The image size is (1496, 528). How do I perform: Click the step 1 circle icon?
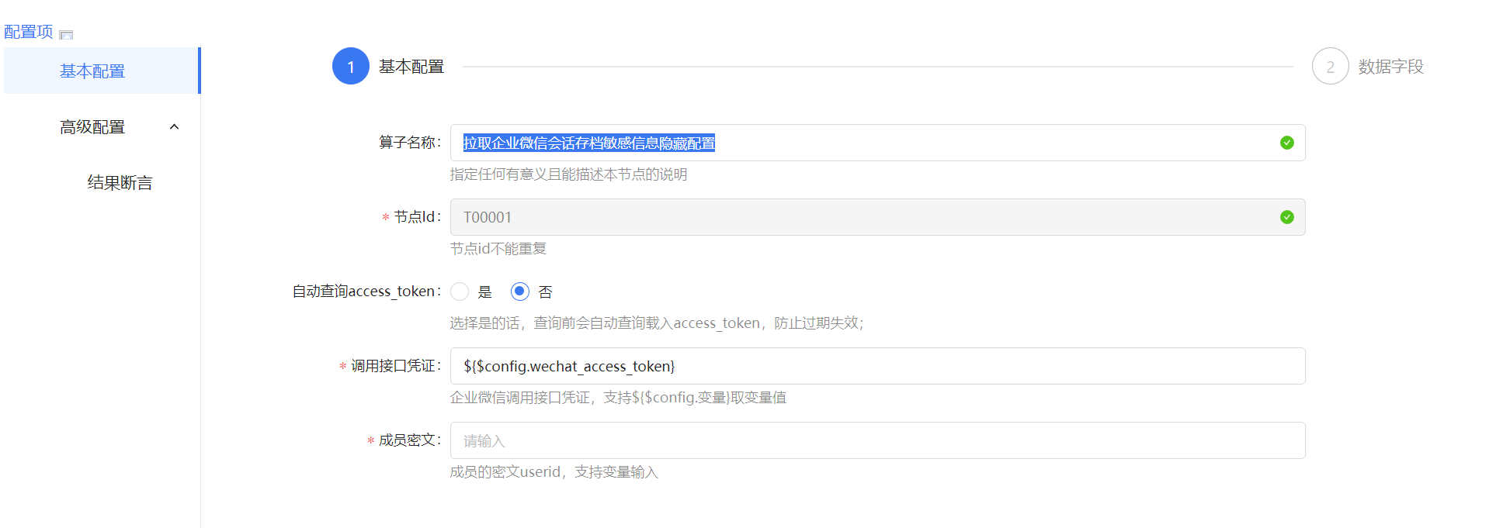(x=350, y=67)
